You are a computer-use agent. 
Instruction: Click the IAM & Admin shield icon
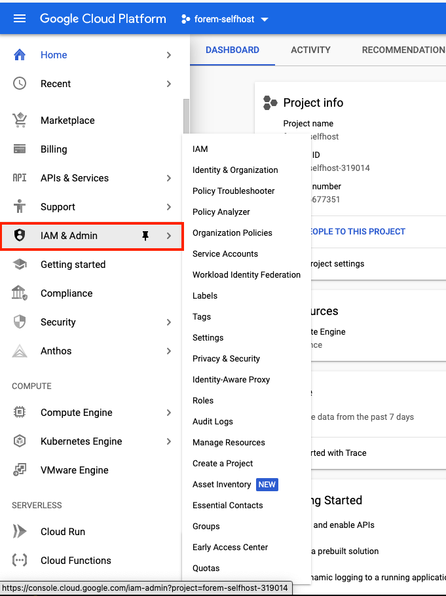click(x=20, y=235)
